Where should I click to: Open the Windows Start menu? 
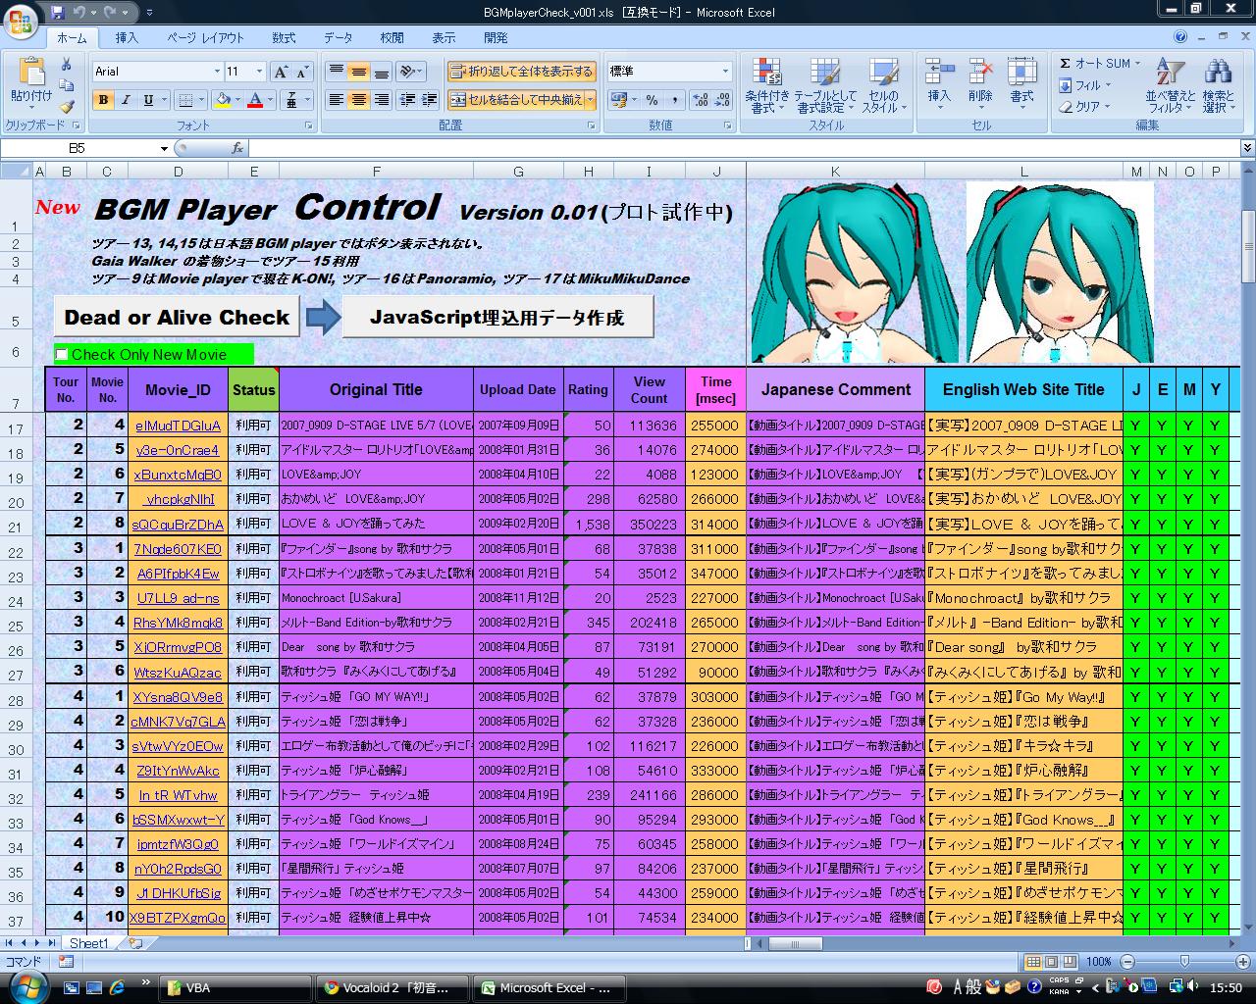pos(26,986)
